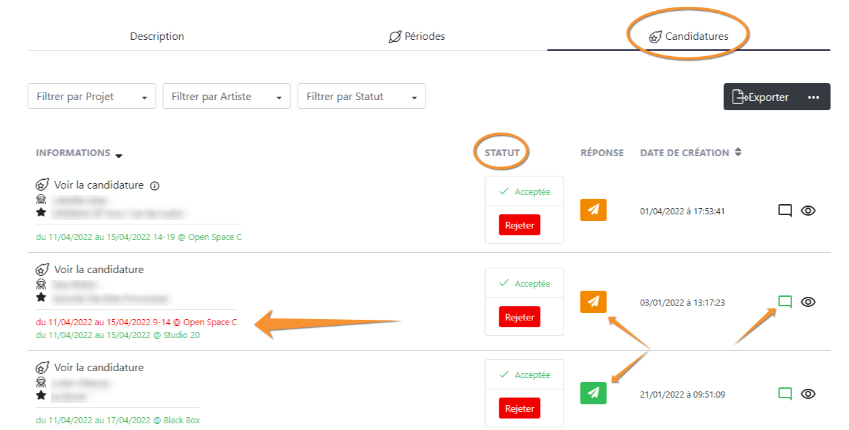The width and height of the screenshot is (849, 430).
Task: Switch to the Description tab
Action: coord(157,37)
